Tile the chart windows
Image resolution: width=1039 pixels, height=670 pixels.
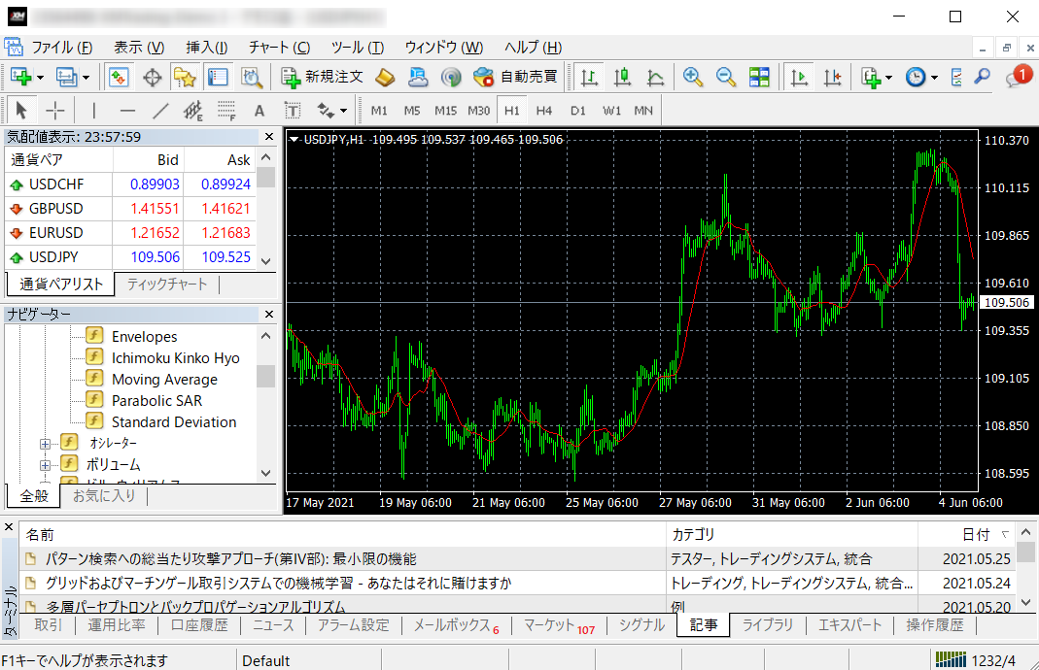click(759, 77)
